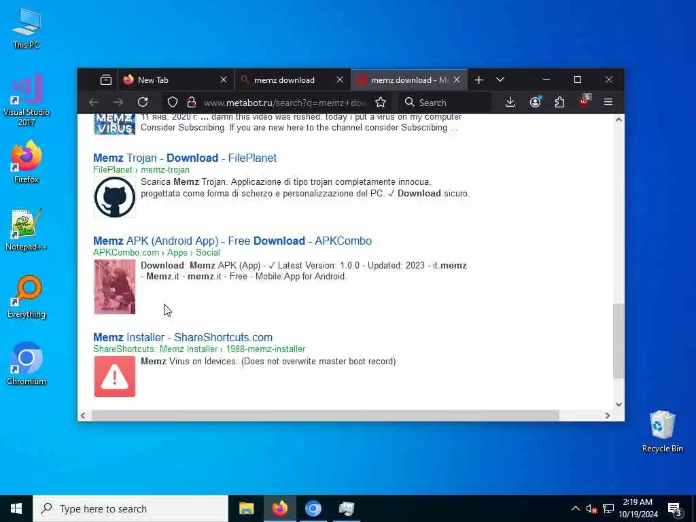Open the Extensions puzzle icon
This screenshot has height=522, width=696.
point(560,103)
